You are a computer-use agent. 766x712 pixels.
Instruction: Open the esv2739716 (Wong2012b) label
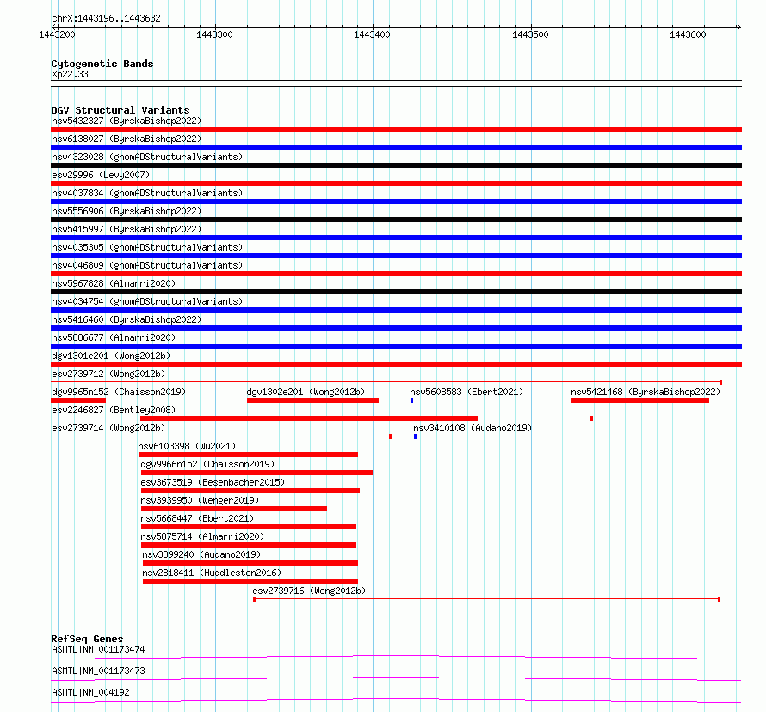(309, 591)
